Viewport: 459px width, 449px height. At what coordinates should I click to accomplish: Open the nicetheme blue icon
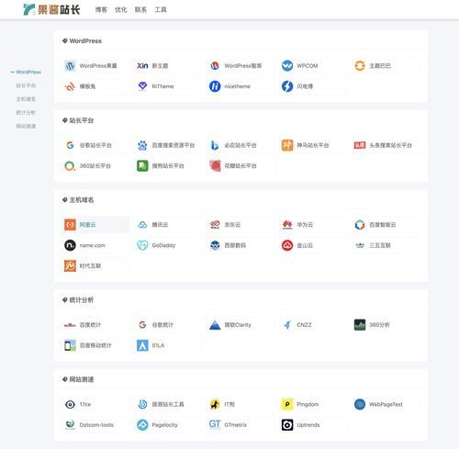[215, 86]
